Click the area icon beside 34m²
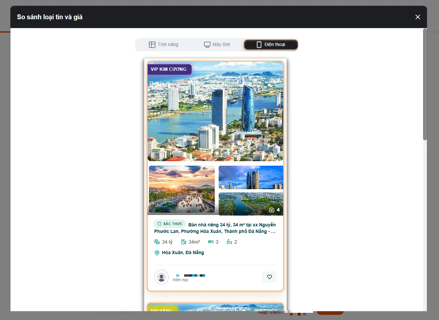This screenshot has width=439, height=320. (184, 242)
